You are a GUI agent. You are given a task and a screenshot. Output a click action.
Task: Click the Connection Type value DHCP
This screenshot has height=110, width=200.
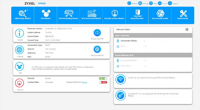click(47, 45)
